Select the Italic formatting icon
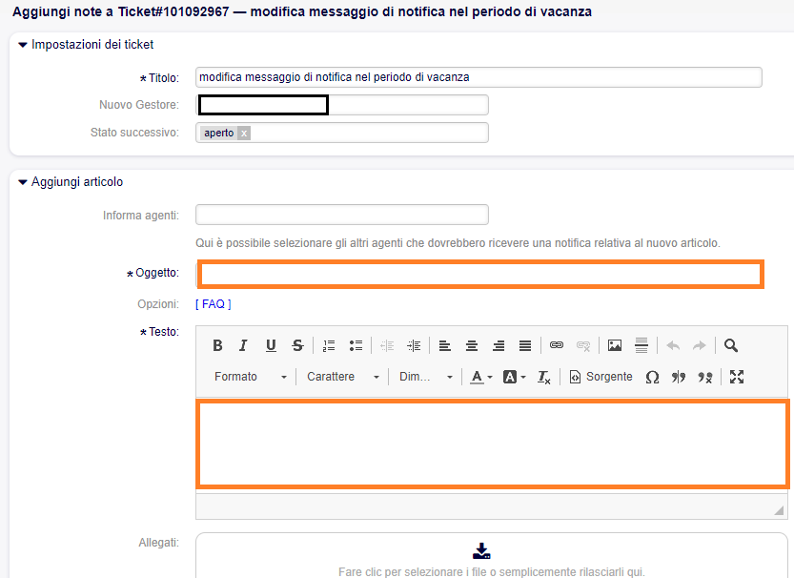This screenshot has width=794, height=578. 243,345
